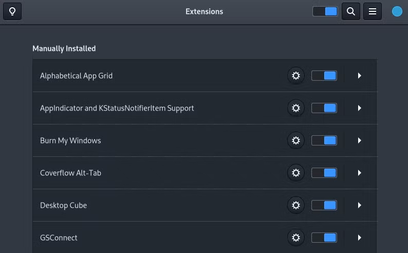Click the AppIndicator and KStatusNotifierItem Support label

pyautogui.click(x=117, y=109)
